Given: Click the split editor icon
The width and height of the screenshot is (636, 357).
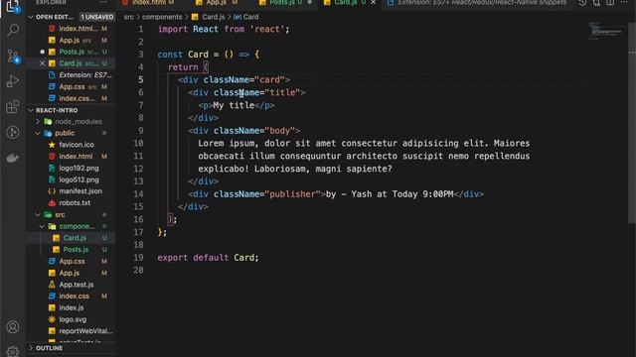Looking at the screenshot, I should [610, 3].
